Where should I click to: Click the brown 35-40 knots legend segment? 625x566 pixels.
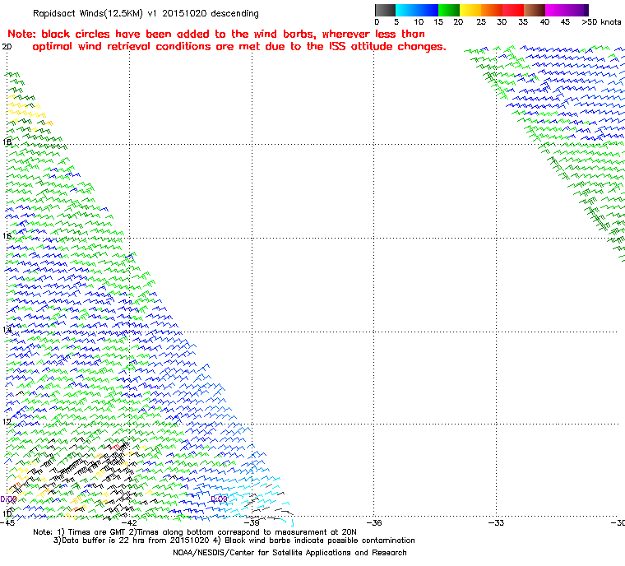[535, 10]
